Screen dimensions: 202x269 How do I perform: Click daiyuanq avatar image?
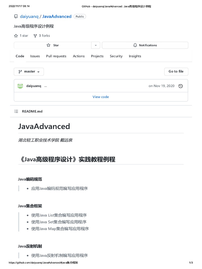(x=20, y=86)
